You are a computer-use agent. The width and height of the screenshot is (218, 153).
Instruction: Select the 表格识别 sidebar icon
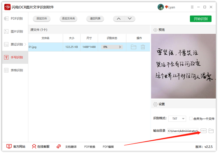click(6, 70)
